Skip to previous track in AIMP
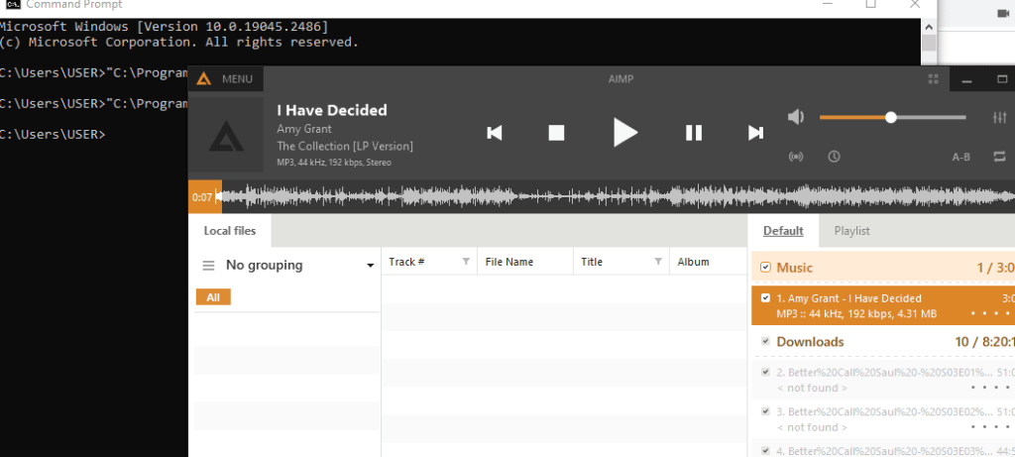The image size is (1015, 457). coord(495,133)
